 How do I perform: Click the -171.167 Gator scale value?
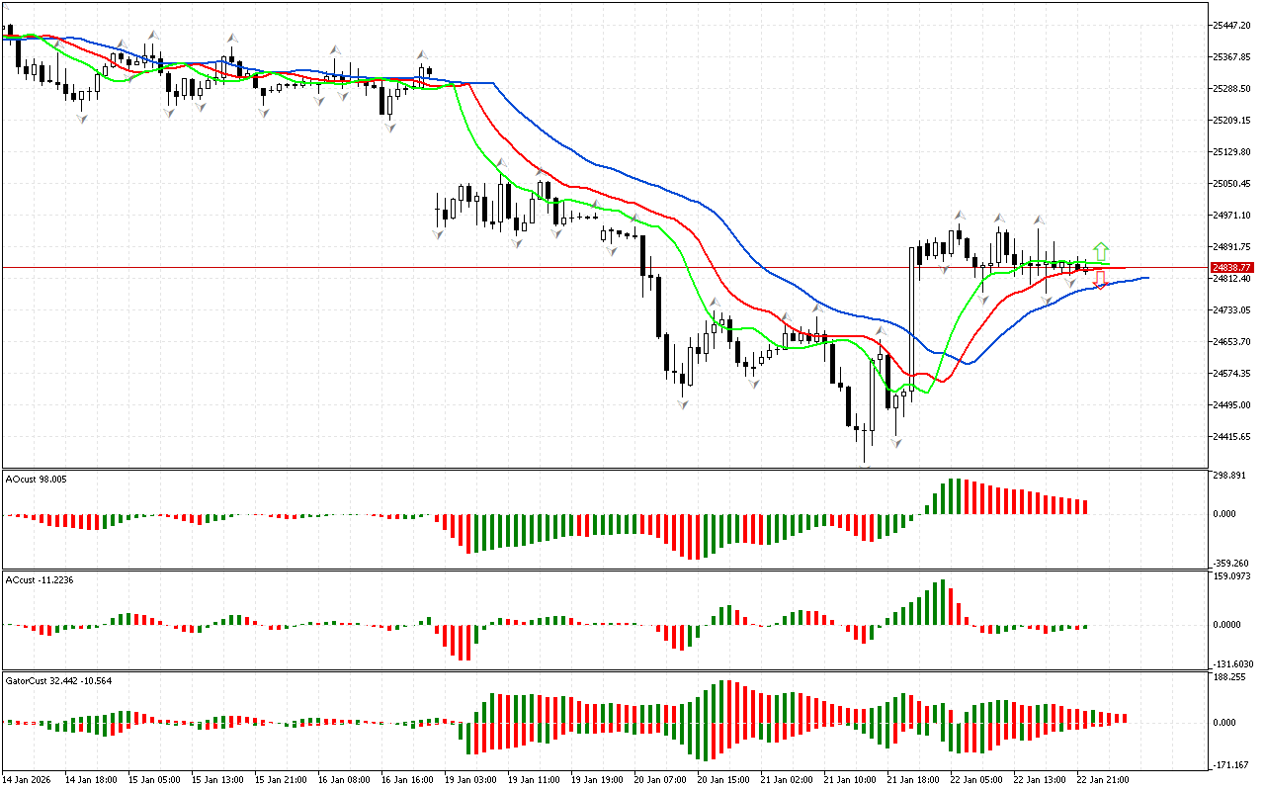pos(1229,765)
